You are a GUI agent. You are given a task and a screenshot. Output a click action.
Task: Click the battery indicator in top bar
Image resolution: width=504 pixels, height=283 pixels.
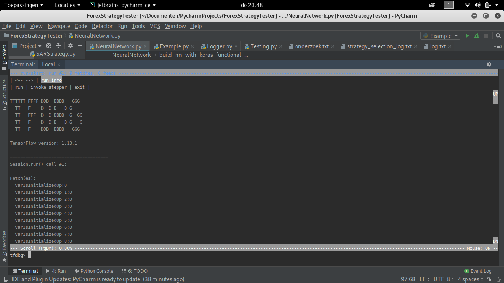[x=487, y=5]
